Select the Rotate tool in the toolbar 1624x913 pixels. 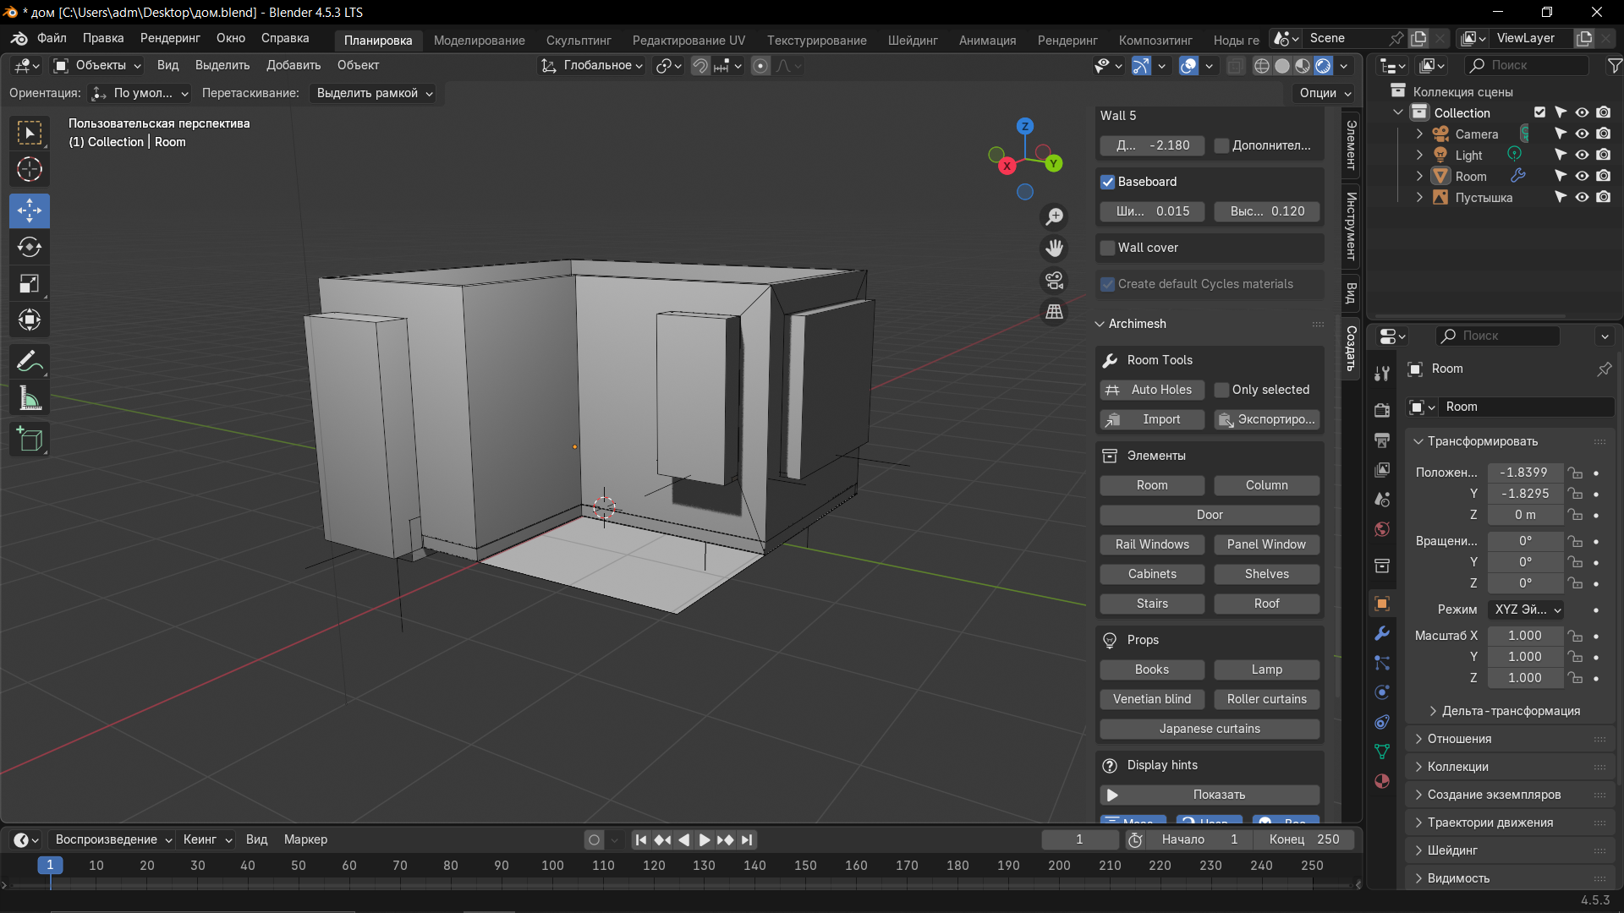pos(30,247)
